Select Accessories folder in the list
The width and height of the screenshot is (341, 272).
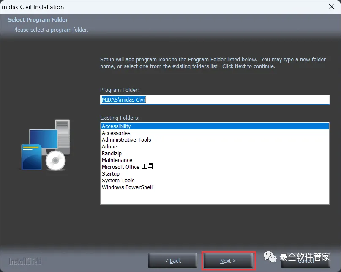(215, 133)
